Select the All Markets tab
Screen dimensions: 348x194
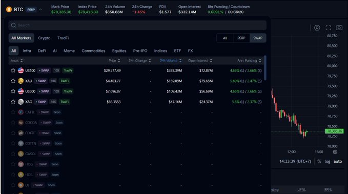22,38
